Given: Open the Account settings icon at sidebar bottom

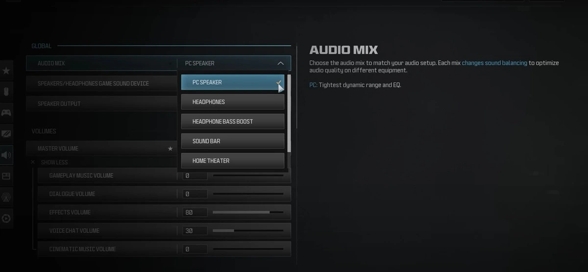Looking at the screenshot, I should pos(6,219).
